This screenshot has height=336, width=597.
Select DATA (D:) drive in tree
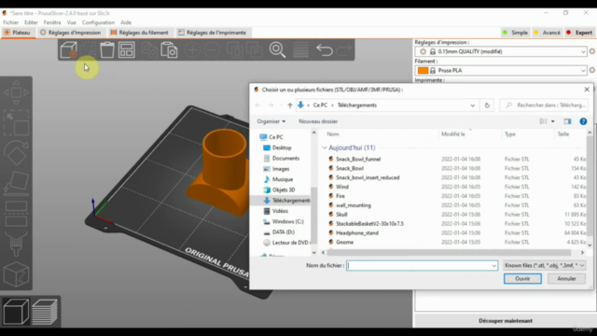(x=279, y=232)
